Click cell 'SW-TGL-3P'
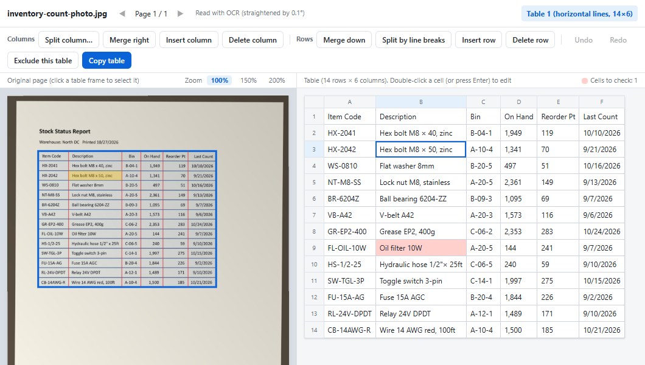This screenshot has width=645, height=365. click(350, 280)
